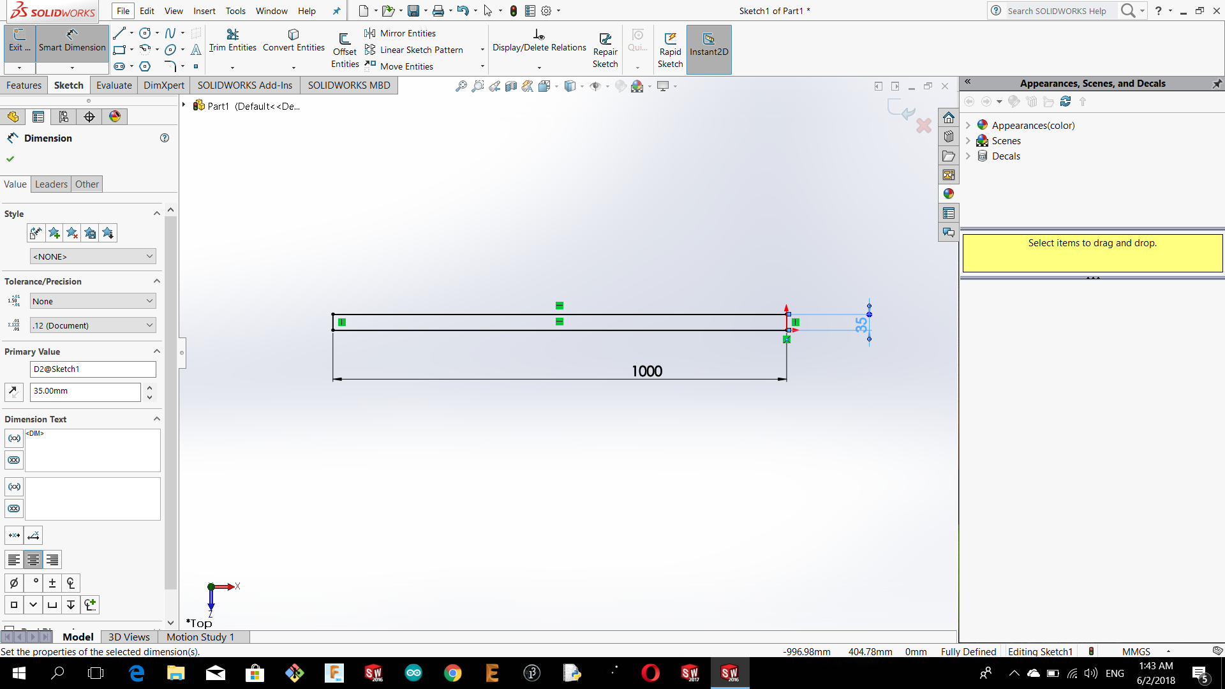Click Apply the default attributes style icon
This screenshot has width=1225, height=689.
(36, 233)
